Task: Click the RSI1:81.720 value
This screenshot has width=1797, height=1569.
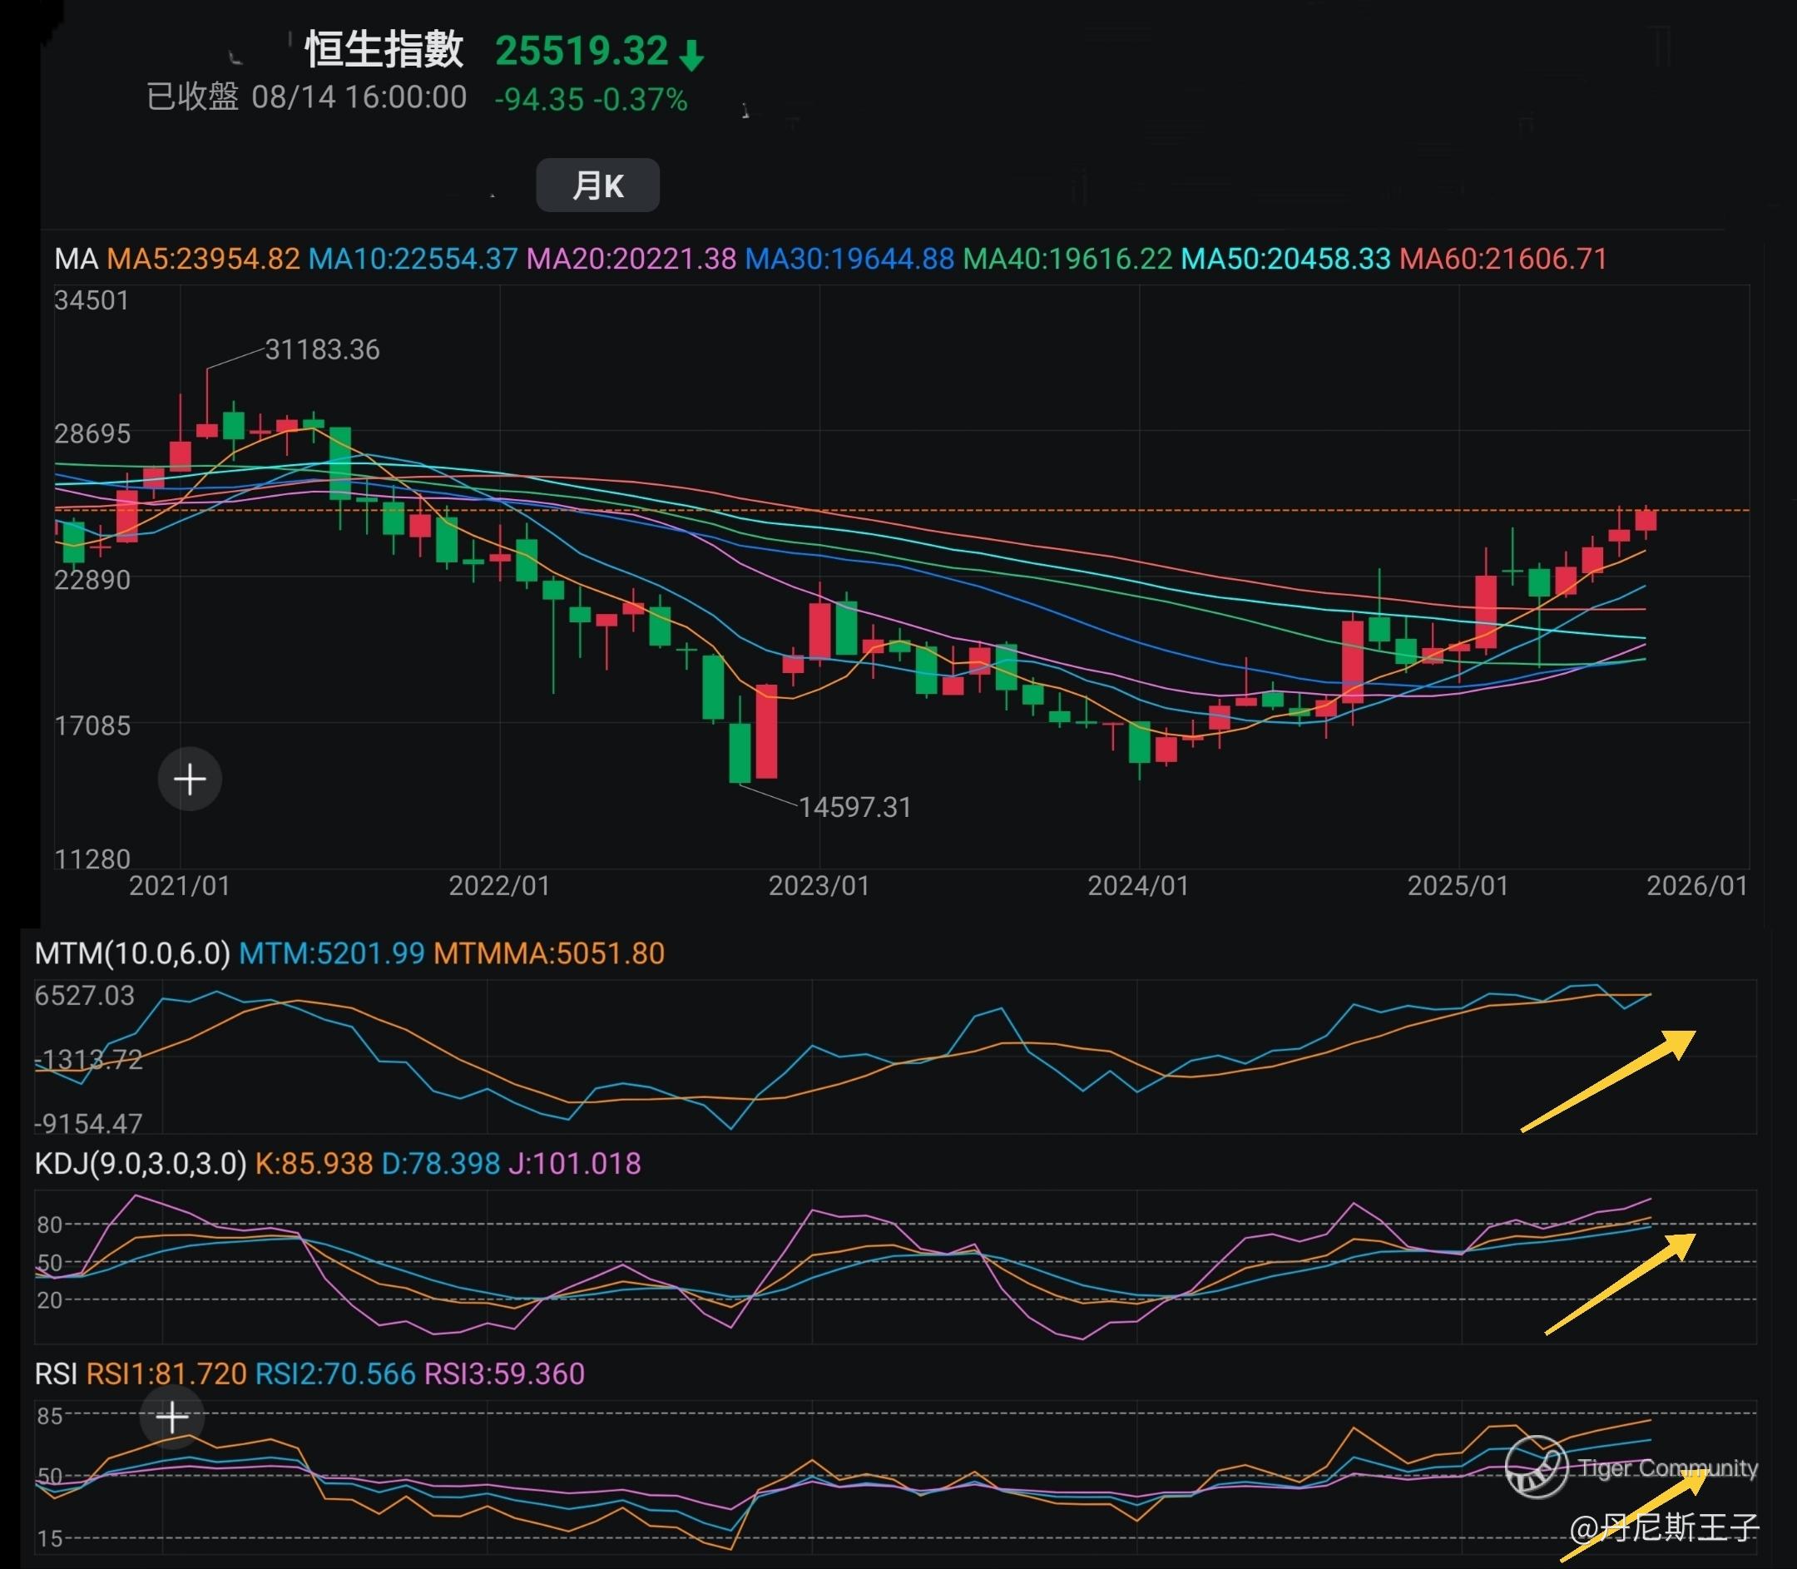Action: pyautogui.click(x=166, y=1373)
